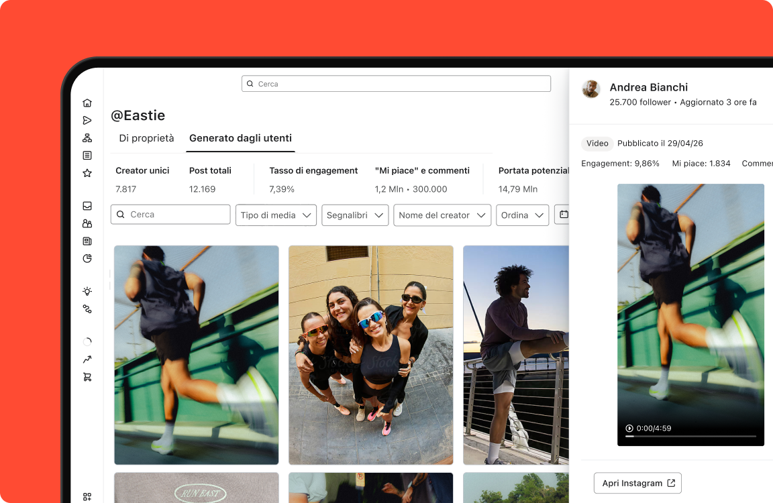Open the add-apps grid icon at sidebar bottom
Image resolution: width=773 pixels, height=503 pixels.
click(x=87, y=496)
